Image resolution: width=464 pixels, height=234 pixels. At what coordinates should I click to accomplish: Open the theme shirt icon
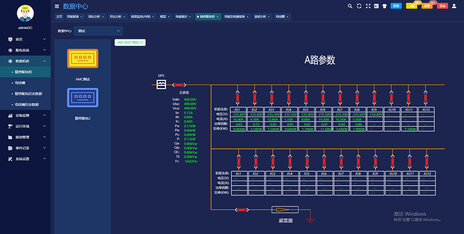click(x=385, y=6)
